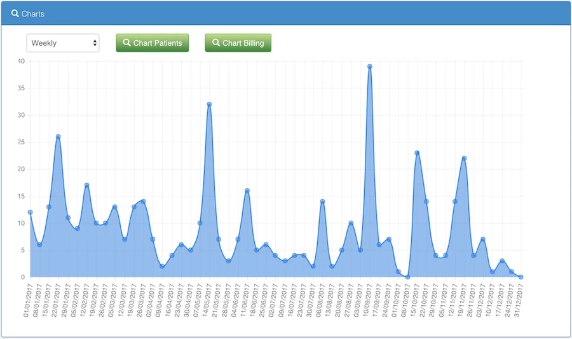
Task: Click the first data point on 01/01/2017
Action: tap(30, 212)
